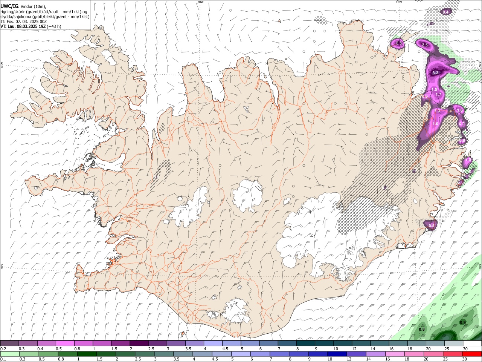Click the 2.5 label on the northeast peninsula tip
This screenshot has width=482, height=362.
[399, 44]
